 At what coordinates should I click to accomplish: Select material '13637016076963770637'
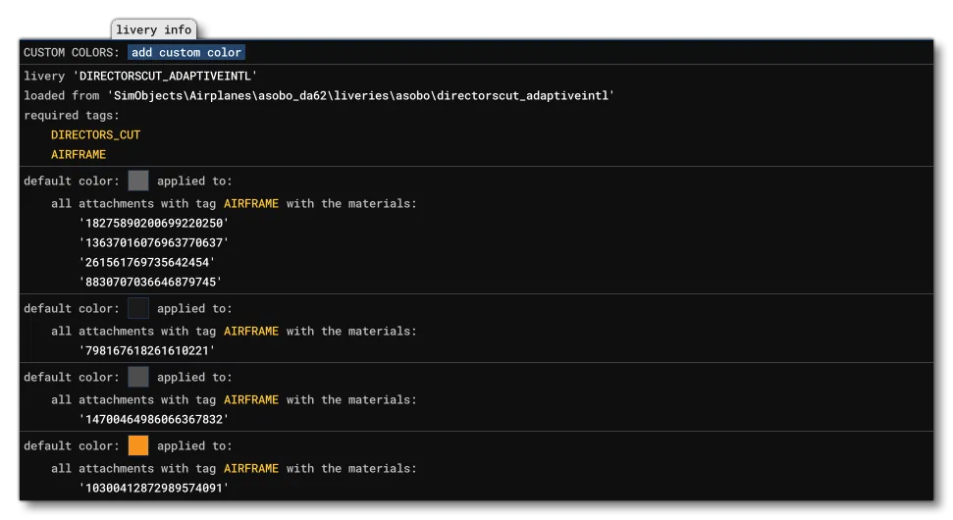pos(154,242)
